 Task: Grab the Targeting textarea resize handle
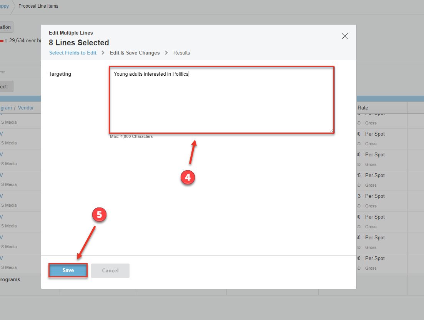[x=331, y=130]
